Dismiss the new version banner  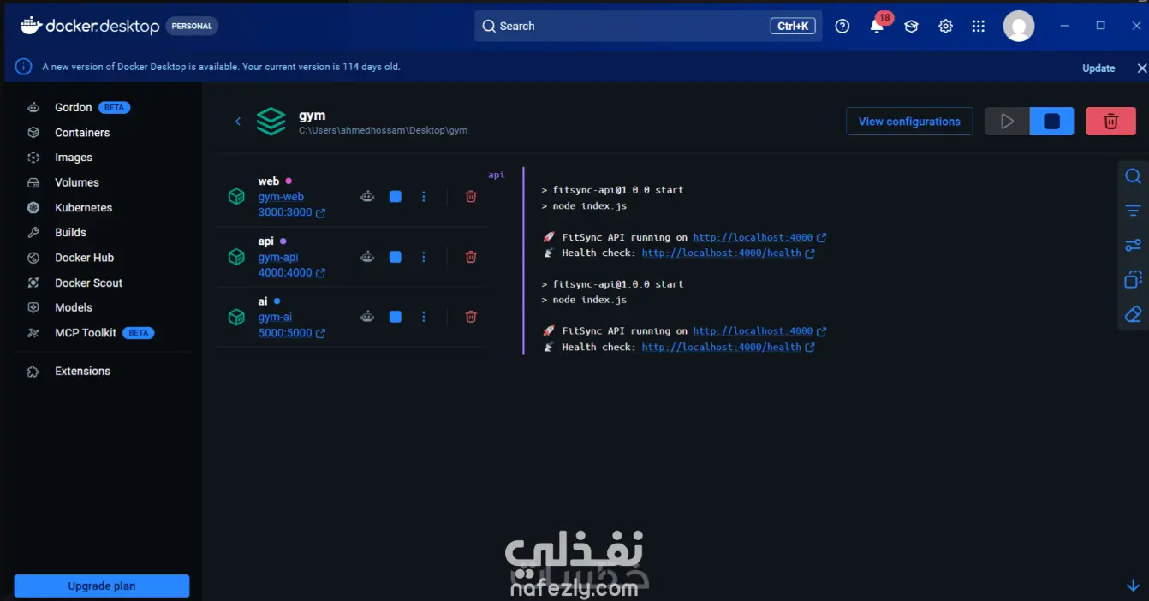coord(1141,68)
